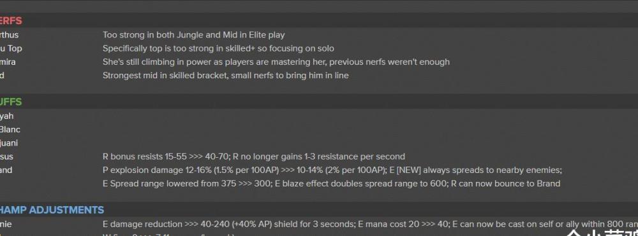Select the Nasus row label
This screenshot has width=638, height=236.
coord(6,156)
